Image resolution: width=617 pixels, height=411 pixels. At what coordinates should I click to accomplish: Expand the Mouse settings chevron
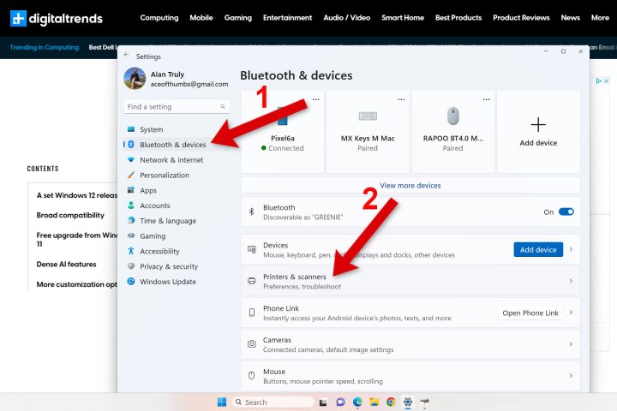click(571, 376)
